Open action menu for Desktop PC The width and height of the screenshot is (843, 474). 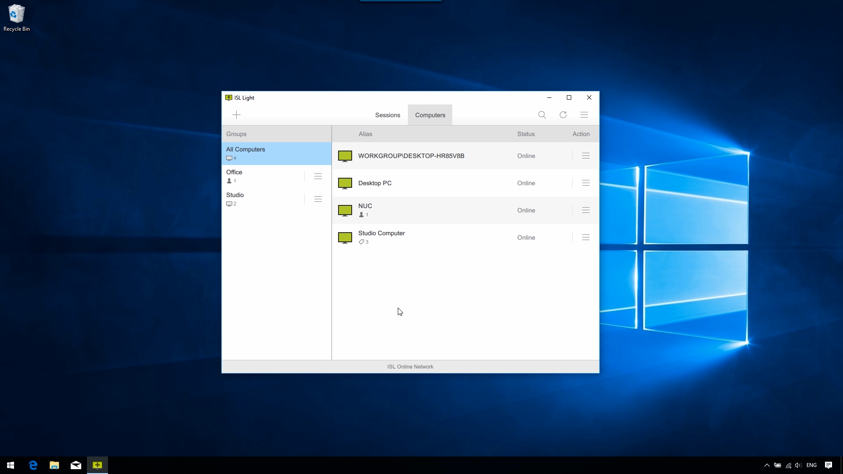(x=586, y=183)
